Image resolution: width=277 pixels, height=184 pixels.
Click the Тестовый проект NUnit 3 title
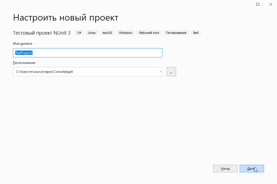pos(42,33)
